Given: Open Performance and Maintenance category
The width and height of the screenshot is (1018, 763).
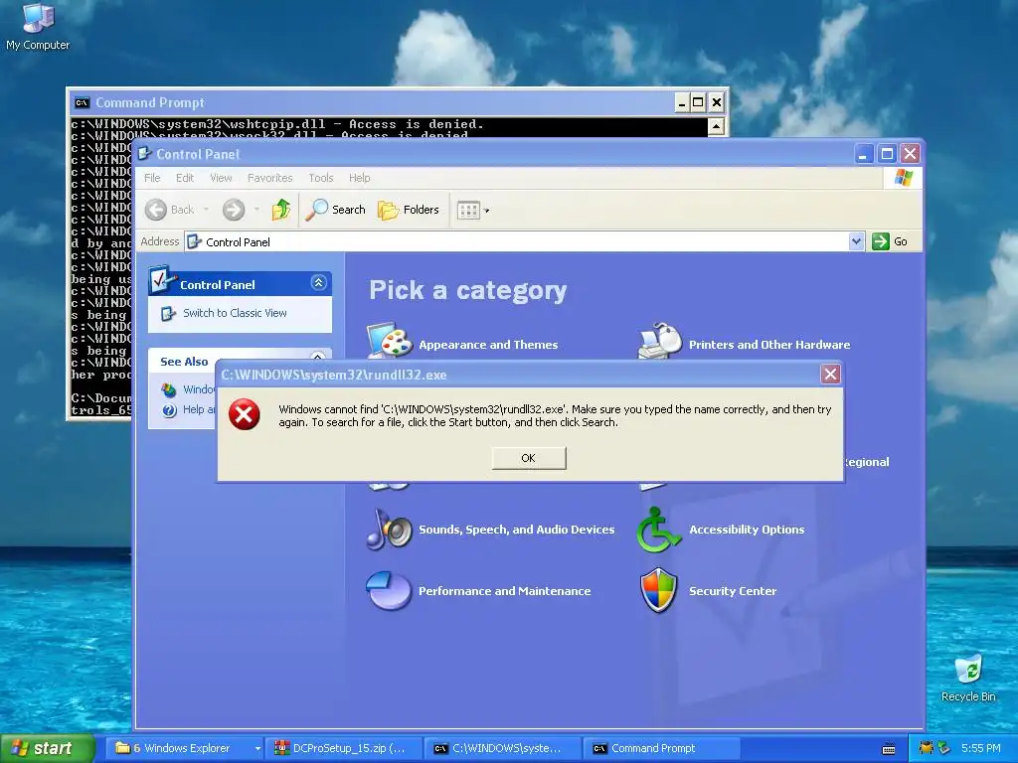Looking at the screenshot, I should (x=504, y=591).
